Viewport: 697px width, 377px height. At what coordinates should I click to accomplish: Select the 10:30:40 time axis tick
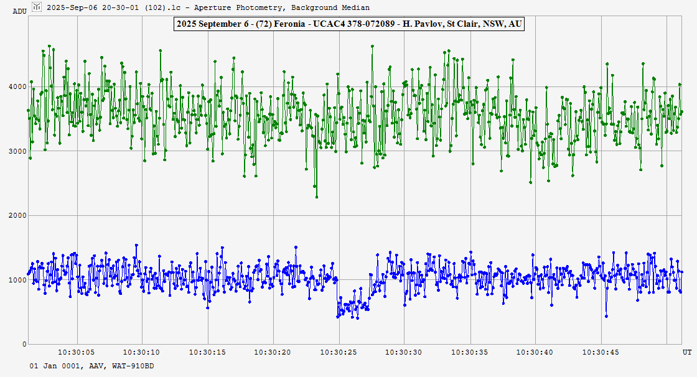coord(535,353)
